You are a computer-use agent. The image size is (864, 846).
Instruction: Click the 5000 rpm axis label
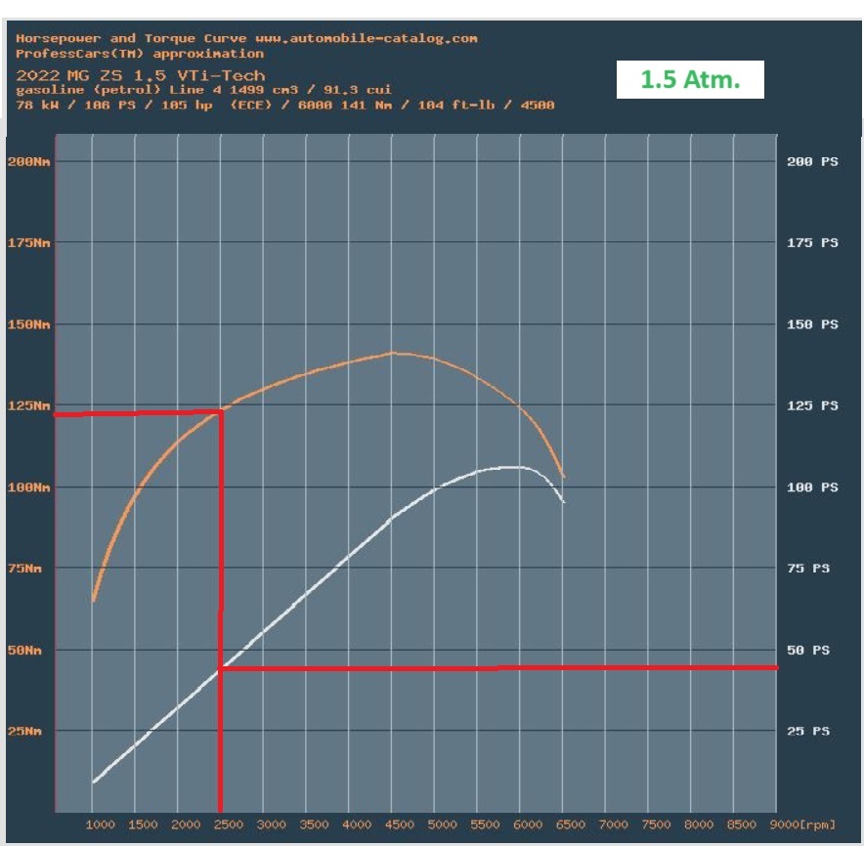coord(443,825)
